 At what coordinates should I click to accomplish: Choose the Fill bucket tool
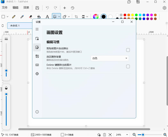tap(39, 17)
